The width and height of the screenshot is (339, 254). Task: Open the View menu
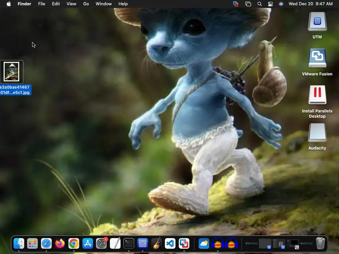tap(72, 4)
